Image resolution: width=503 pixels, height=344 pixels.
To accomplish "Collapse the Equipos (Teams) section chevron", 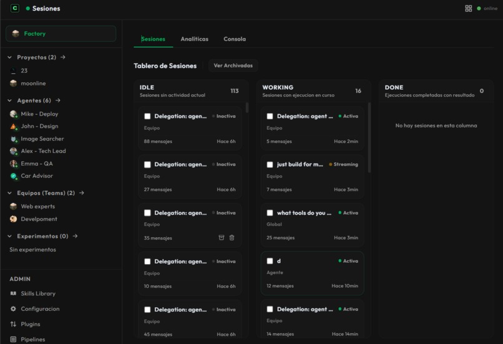I will pyautogui.click(x=9, y=193).
